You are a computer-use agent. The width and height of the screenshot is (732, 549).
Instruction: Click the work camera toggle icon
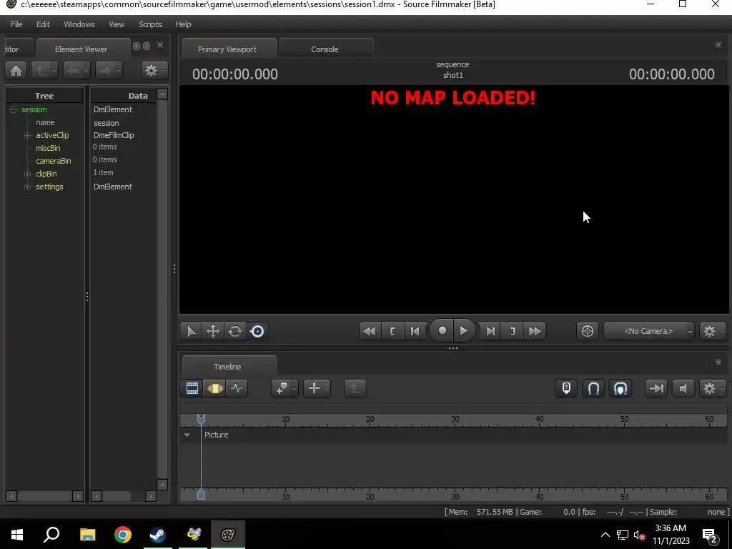[588, 332]
